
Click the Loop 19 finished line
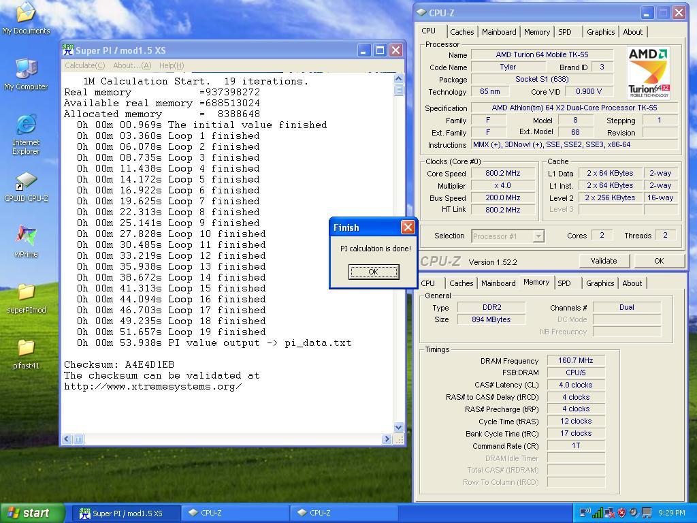[171, 332]
